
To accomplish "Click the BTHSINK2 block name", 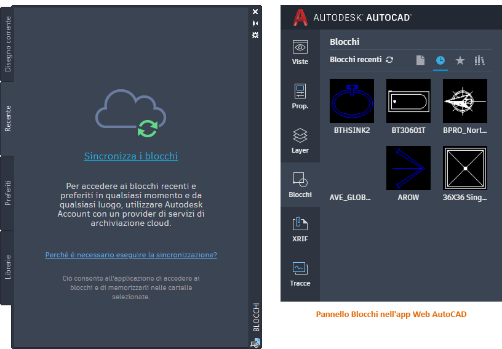I will click(352, 130).
